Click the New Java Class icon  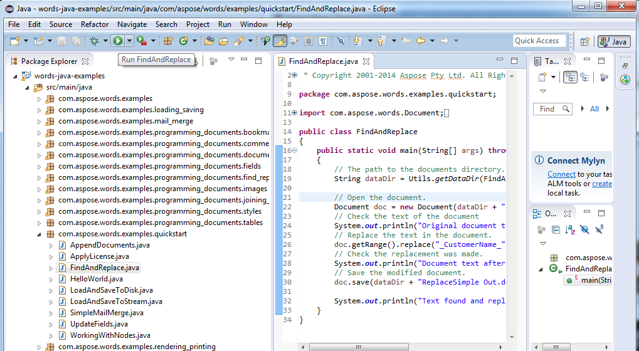[184, 41]
